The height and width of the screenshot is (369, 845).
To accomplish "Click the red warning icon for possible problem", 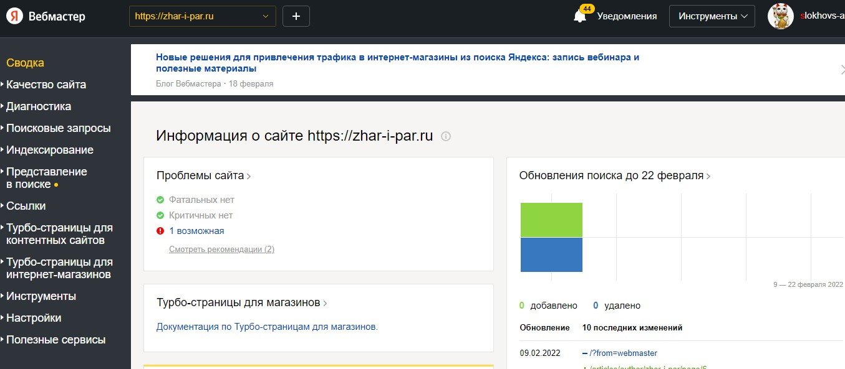I will 160,231.
